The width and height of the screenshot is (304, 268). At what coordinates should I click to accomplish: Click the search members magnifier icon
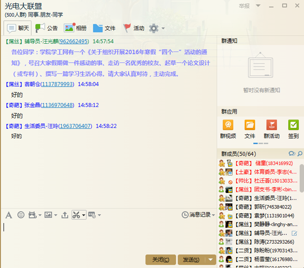[x=300, y=154]
